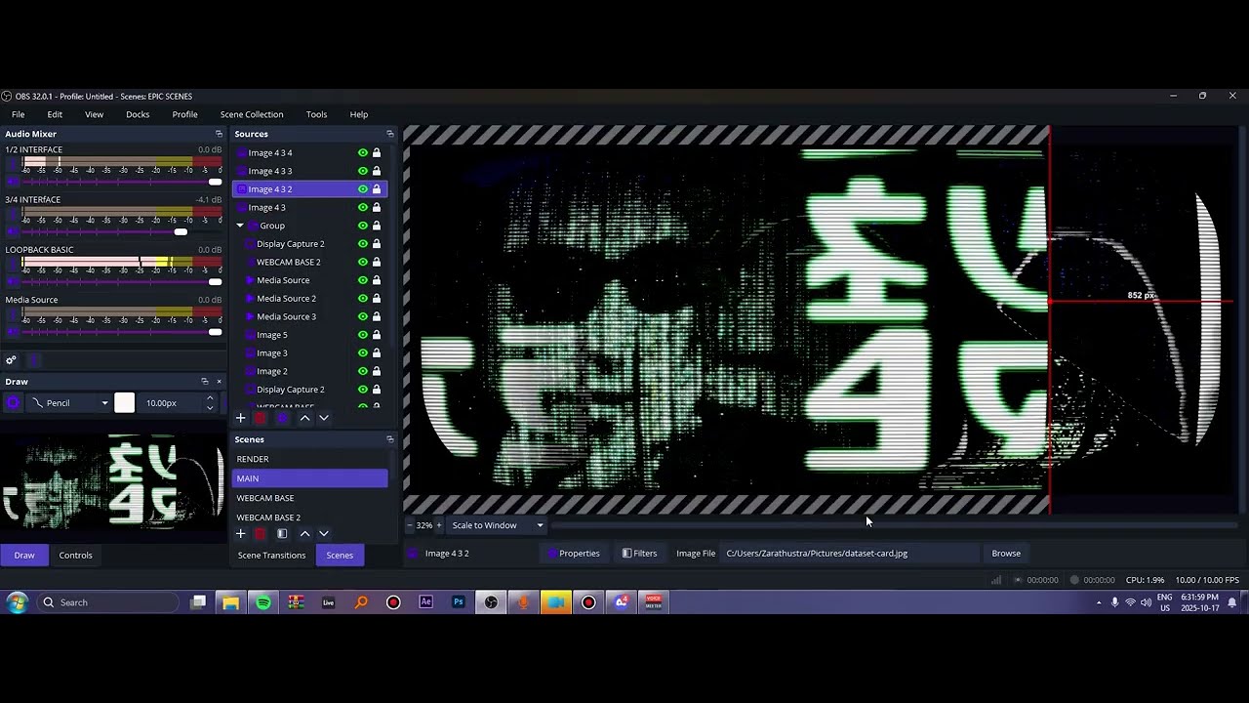Select the RENDER scene
The image size is (1249, 703).
[x=310, y=459]
